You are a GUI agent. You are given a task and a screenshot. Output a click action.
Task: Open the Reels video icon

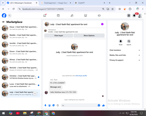click(x=58, y=15)
